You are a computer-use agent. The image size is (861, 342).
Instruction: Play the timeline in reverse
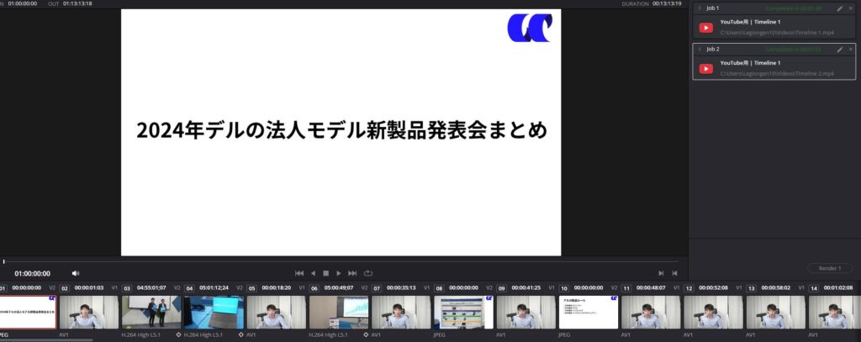[x=313, y=273]
